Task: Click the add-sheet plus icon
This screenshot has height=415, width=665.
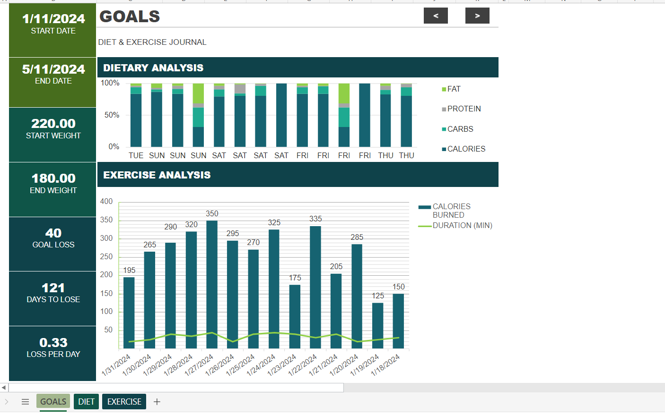Action: click(x=157, y=401)
